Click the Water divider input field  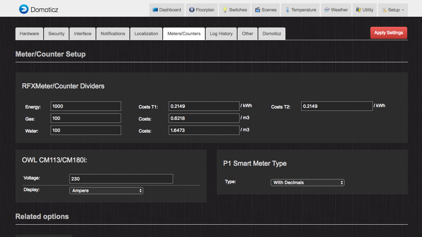(86, 130)
